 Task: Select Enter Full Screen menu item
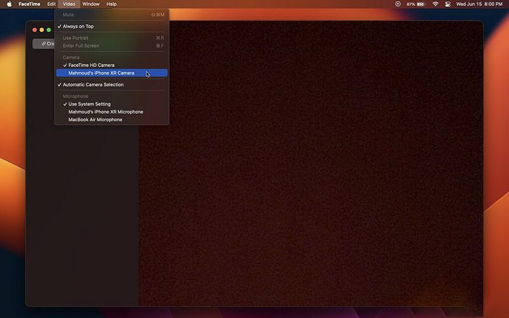(x=112, y=46)
